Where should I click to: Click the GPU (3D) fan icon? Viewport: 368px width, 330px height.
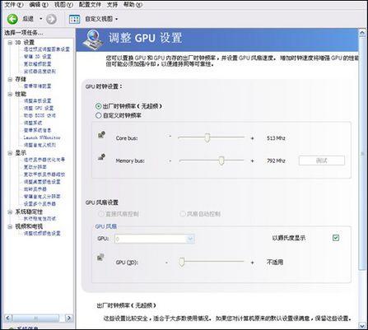point(100,258)
